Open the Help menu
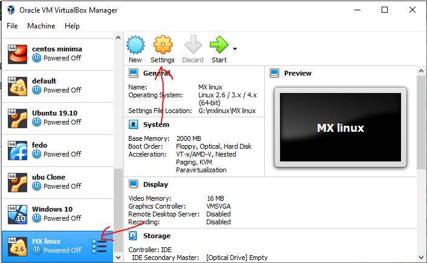427x263 pixels. tap(72, 26)
